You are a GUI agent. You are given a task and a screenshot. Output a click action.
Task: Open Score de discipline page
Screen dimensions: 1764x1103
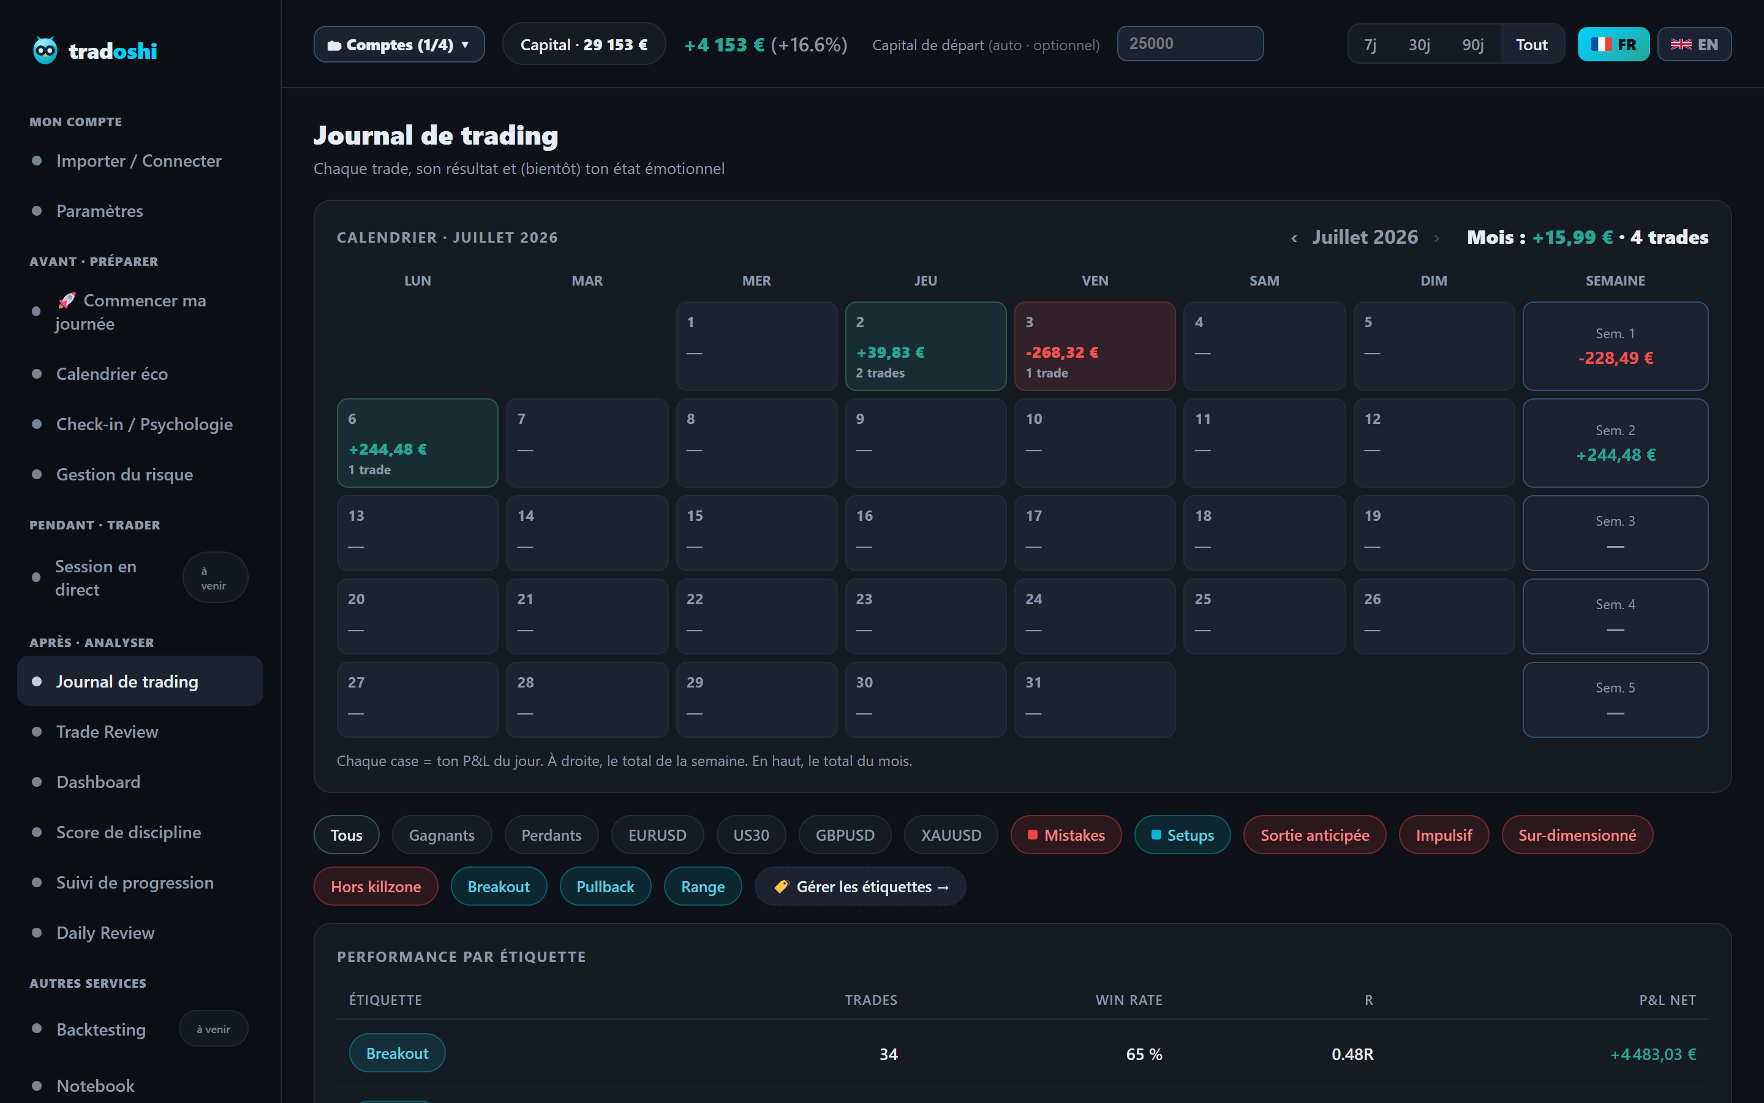tap(140, 832)
